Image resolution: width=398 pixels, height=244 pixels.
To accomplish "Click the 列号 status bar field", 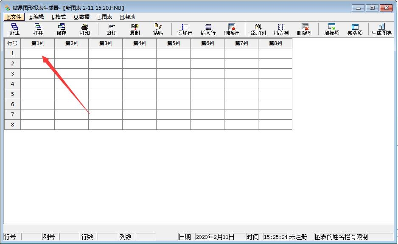I will point(69,237).
